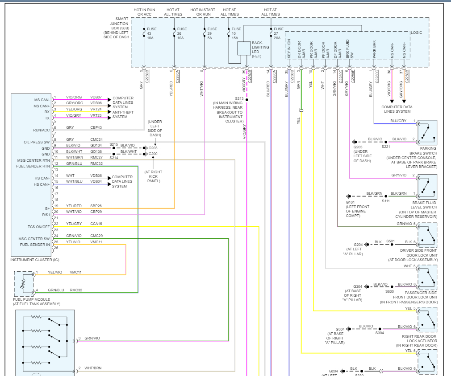Click the G200 ground symbol

click(x=152, y=154)
